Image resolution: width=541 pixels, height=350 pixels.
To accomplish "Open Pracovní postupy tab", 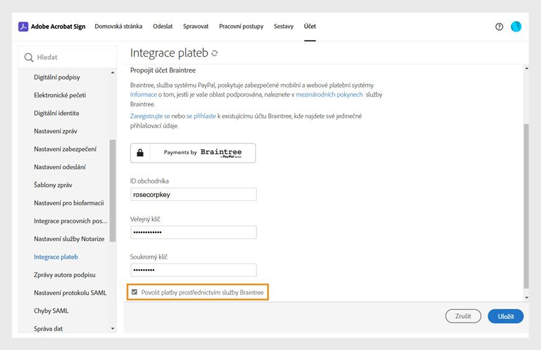I will point(241,26).
